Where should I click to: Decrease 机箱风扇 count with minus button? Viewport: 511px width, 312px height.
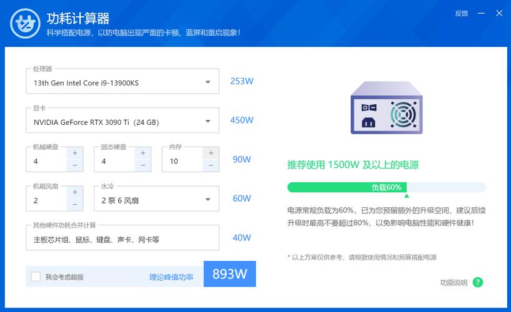[75, 205]
